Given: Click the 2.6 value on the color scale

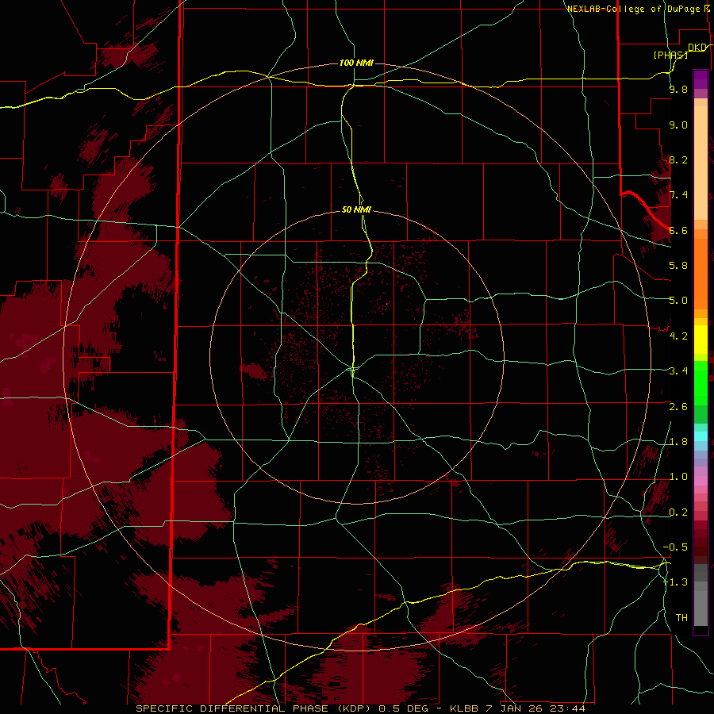Looking at the screenshot, I should click(x=678, y=407).
